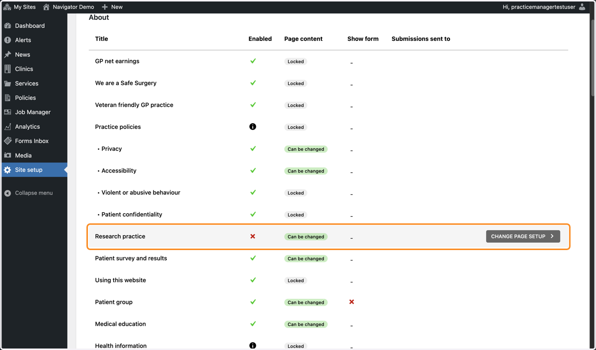Image resolution: width=596 pixels, height=350 pixels.
Task: Click the News pin icon
Action: click(x=7, y=55)
